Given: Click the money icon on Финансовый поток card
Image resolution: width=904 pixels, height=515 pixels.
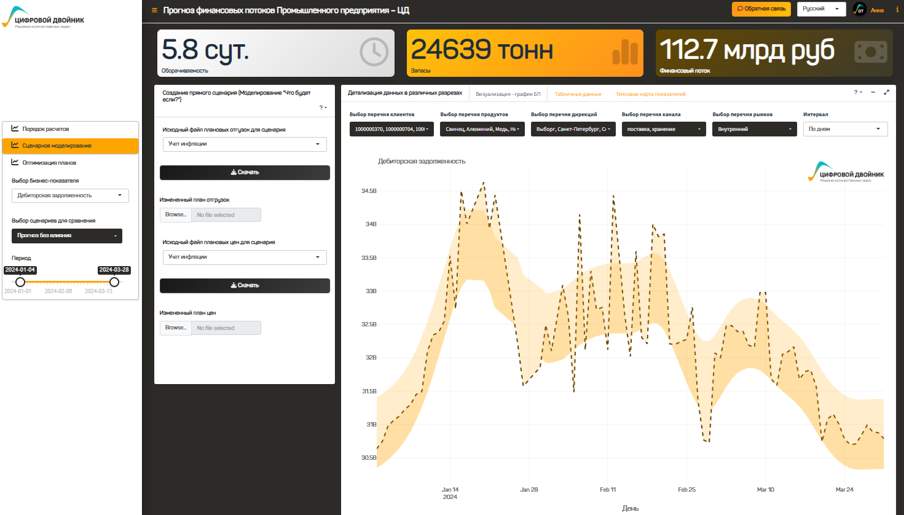Looking at the screenshot, I should (870, 52).
